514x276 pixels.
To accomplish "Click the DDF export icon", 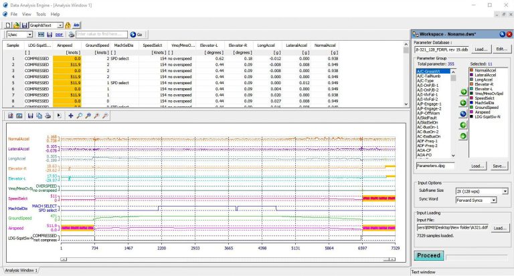I will click(59, 35).
